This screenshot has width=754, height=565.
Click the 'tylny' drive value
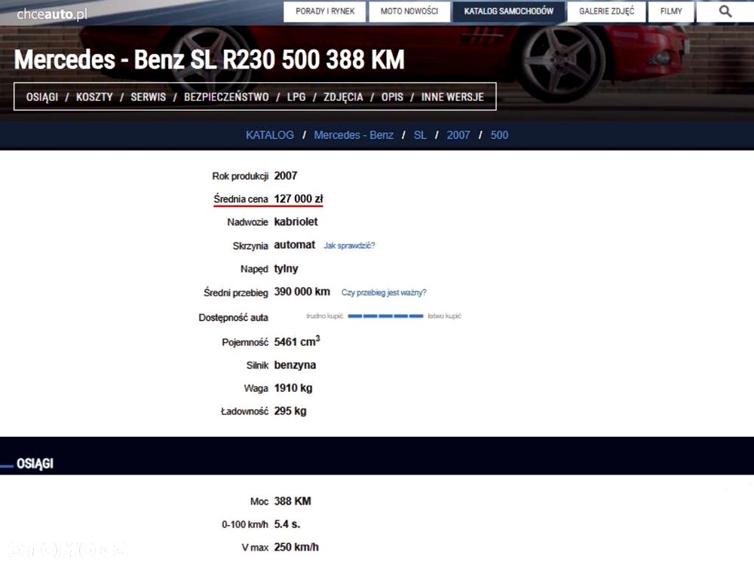point(286,269)
